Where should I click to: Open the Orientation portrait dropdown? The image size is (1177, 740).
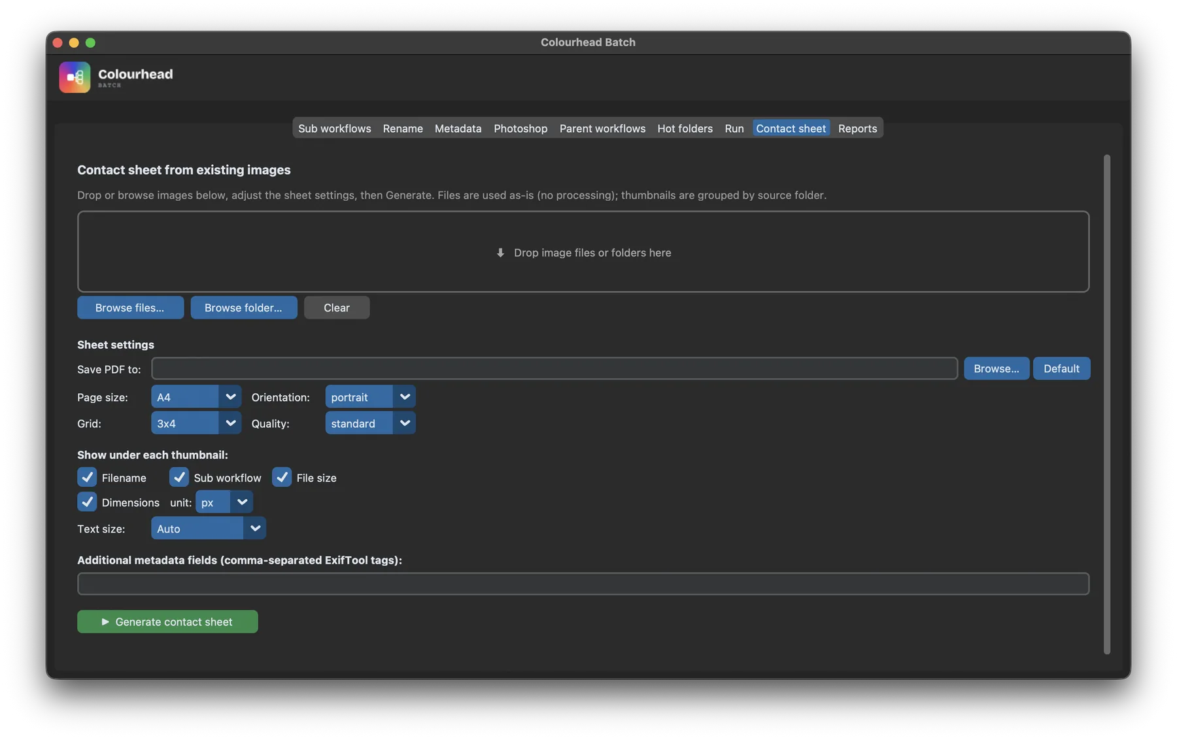(370, 396)
